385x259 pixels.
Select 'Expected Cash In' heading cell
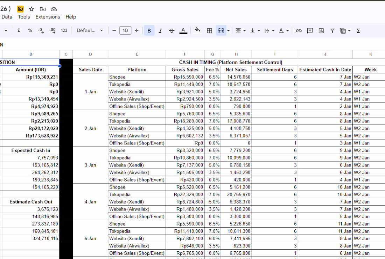31,150
